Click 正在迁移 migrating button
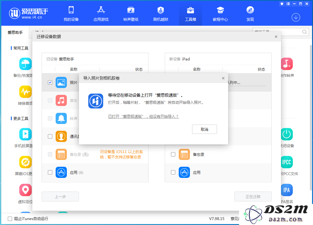 tap(253, 196)
